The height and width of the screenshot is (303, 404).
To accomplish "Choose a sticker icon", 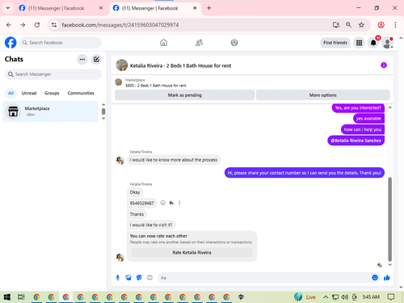I will [x=139, y=277].
